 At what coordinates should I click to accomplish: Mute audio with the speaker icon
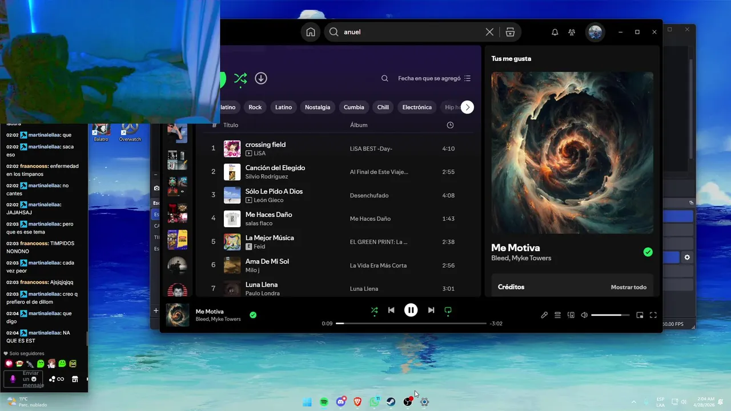tap(584, 315)
